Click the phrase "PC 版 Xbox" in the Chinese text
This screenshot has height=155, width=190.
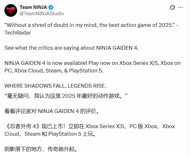[145, 126]
